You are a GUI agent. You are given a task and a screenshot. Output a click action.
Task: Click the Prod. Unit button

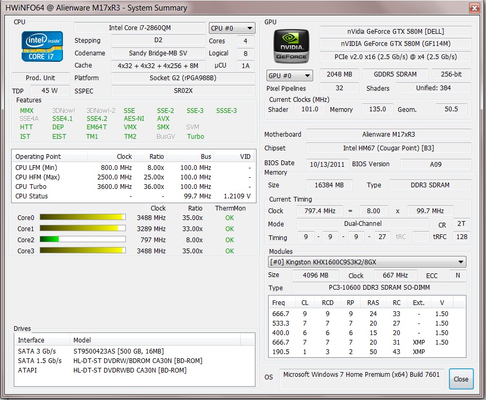tap(40, 78)
